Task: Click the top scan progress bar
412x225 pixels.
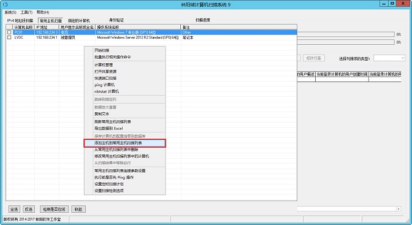Action: click(346, 34)
